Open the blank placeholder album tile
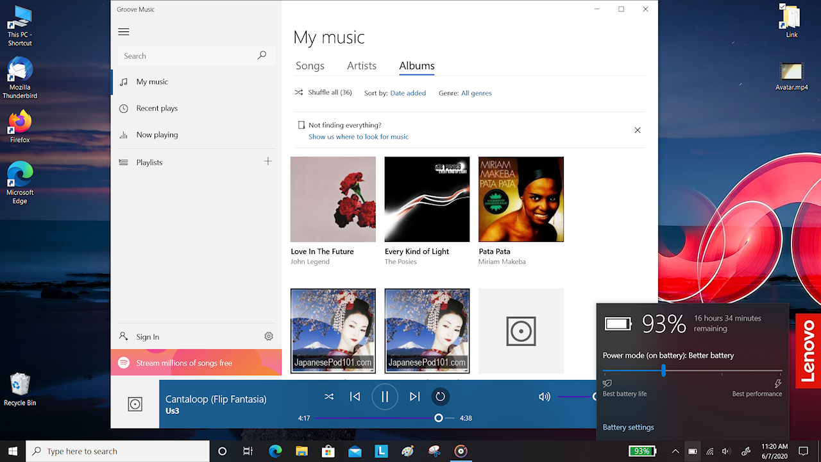The height and width of the screenshot is (462, 821). [x=521, y=331]
